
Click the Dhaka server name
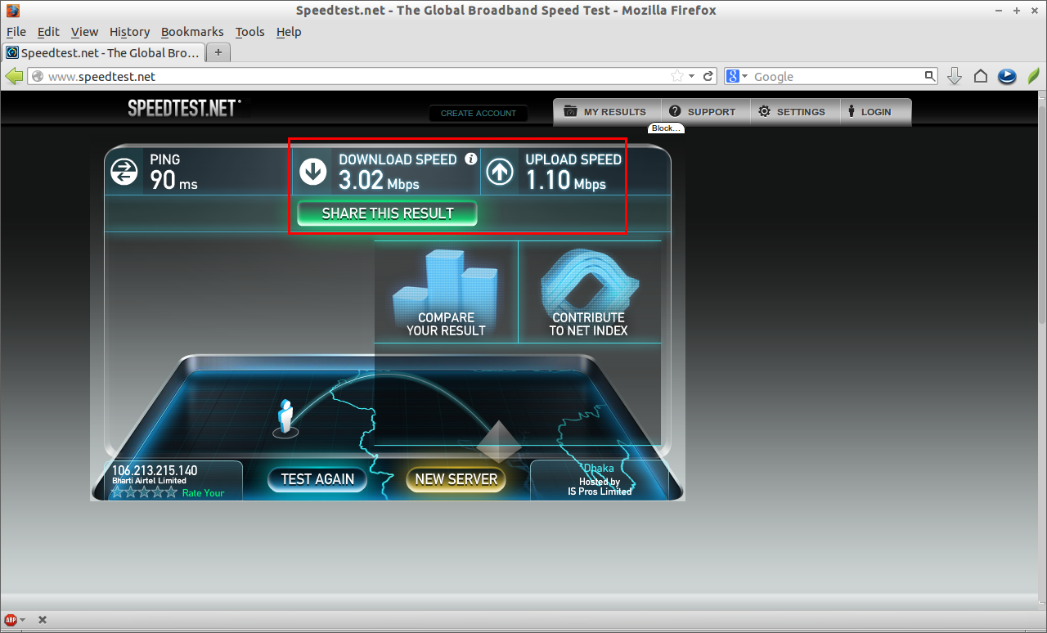coord(600,469)
